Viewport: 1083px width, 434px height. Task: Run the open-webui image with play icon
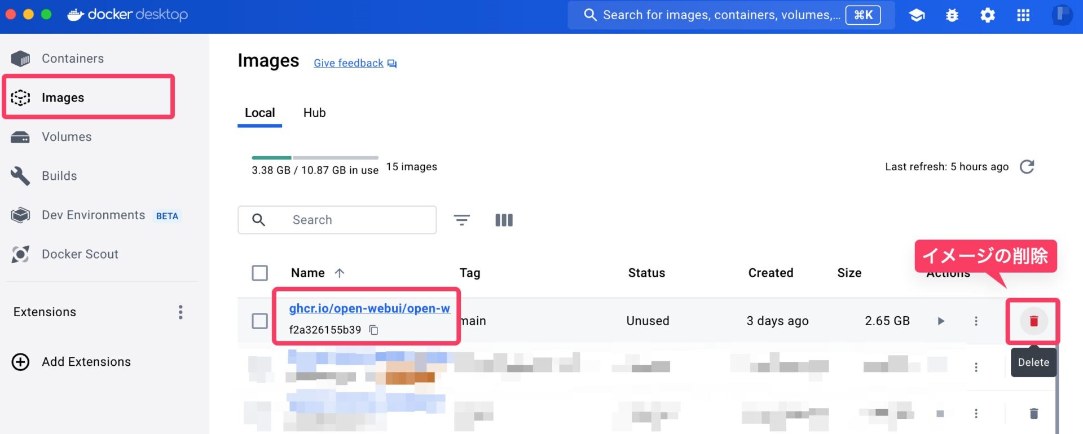(940, 321)
